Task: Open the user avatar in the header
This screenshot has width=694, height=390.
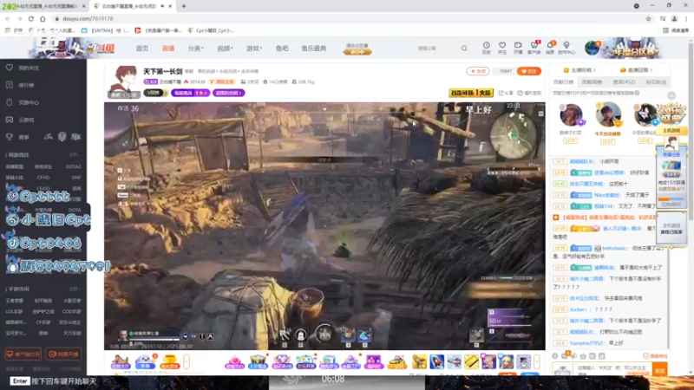Action: pos(592,48)
